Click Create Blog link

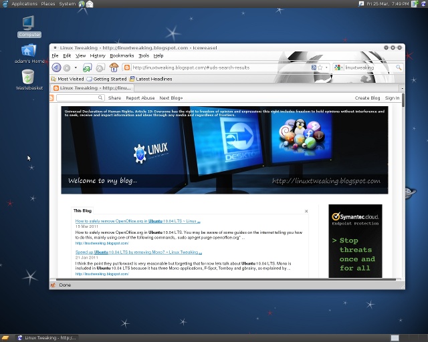pyautogui.click(x=367, y=98)
